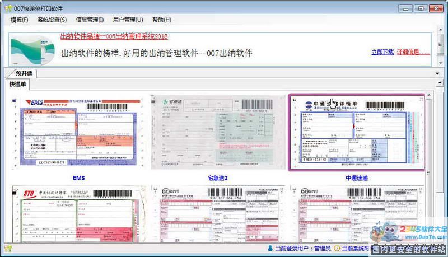Click the title bar application icon
448x257 pixels.
[x=8, y=8]
